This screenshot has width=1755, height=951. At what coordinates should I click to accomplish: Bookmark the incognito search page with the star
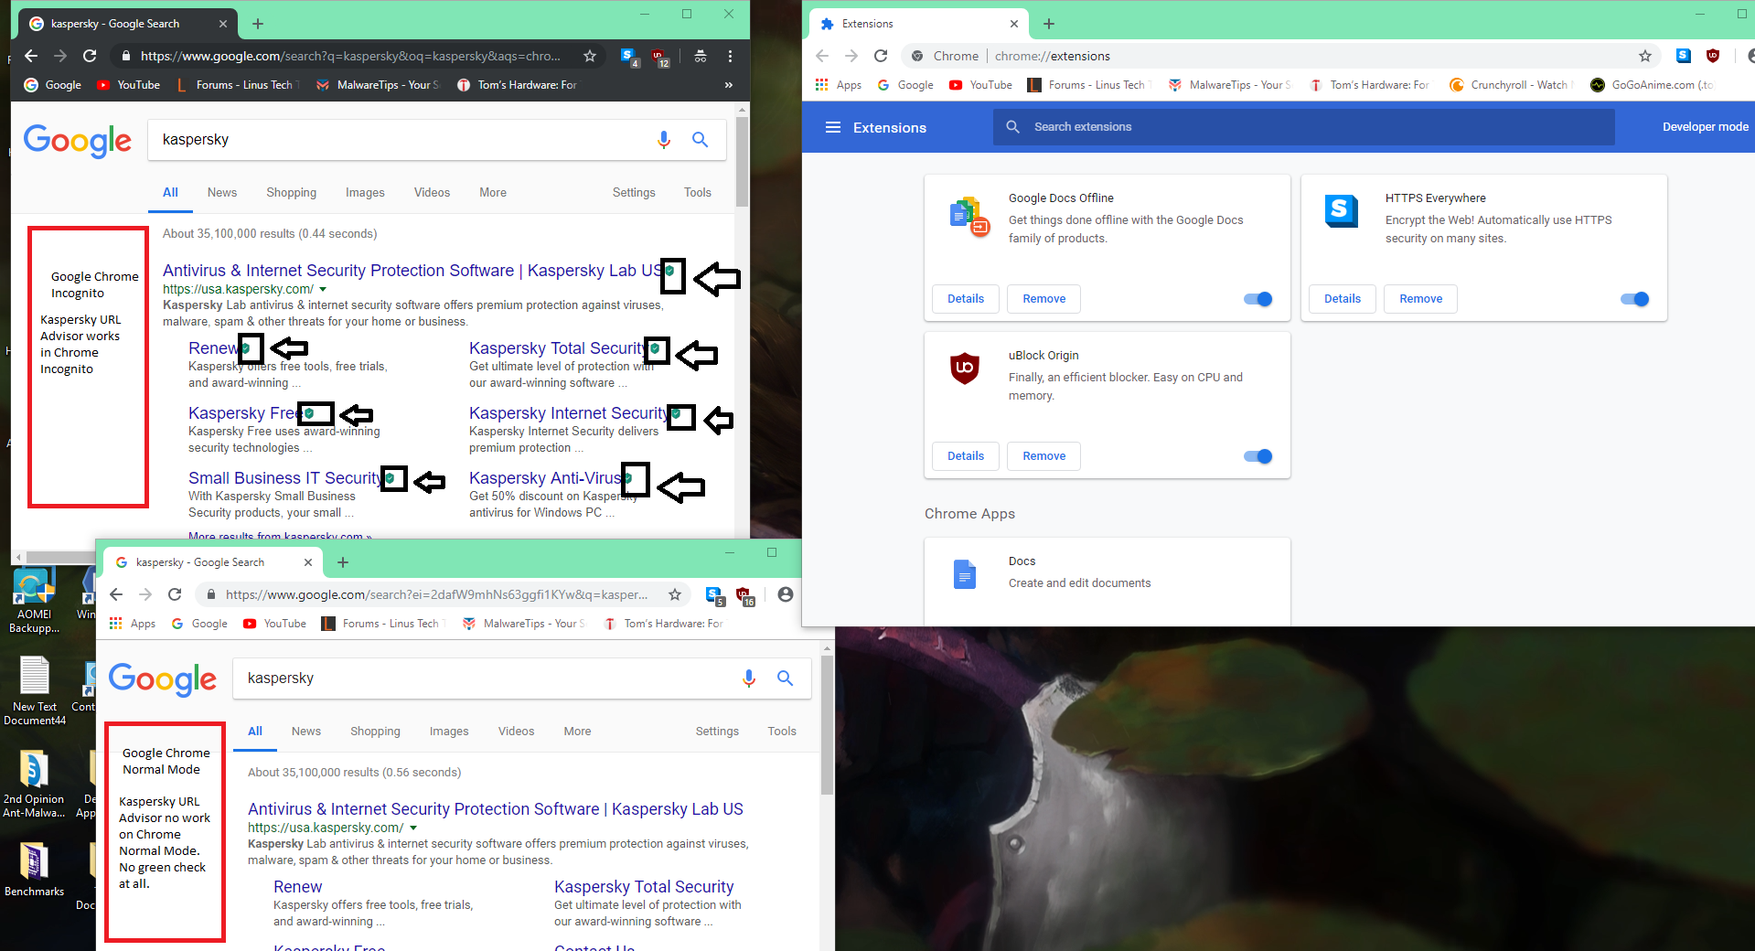[x=590, y=56]
